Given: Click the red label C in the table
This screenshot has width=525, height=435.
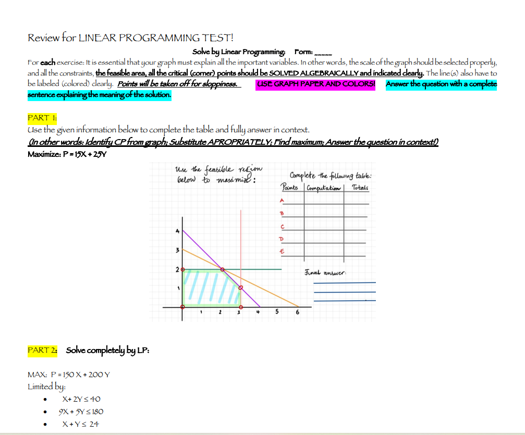Looking at the screenshot, I should coord(283,227).
